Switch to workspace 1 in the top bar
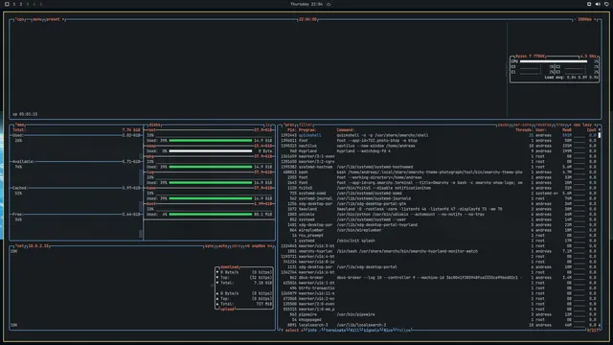This screenshot has width=613, height=345. 14,4
